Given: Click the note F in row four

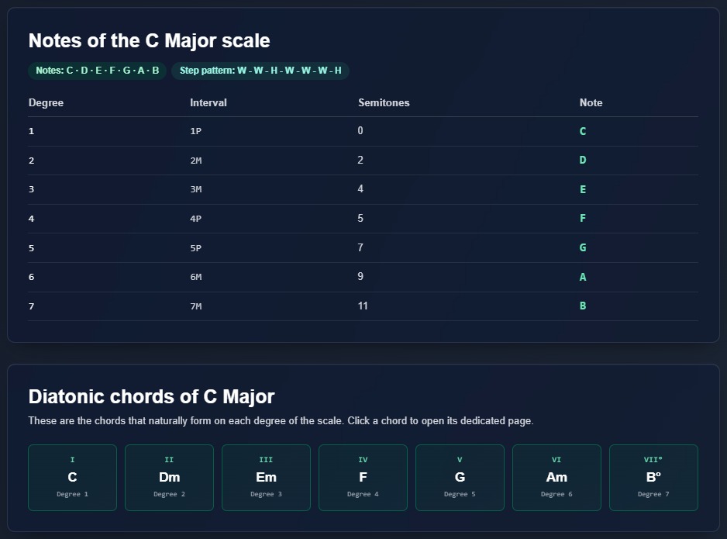Looking at the screenshot, I should tap(582, 218).
